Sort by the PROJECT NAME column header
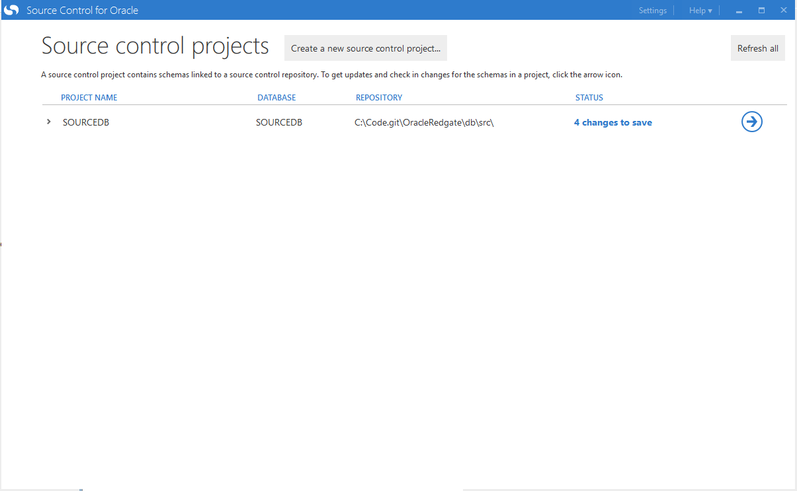The image size is (797, 491). [89, 98]
